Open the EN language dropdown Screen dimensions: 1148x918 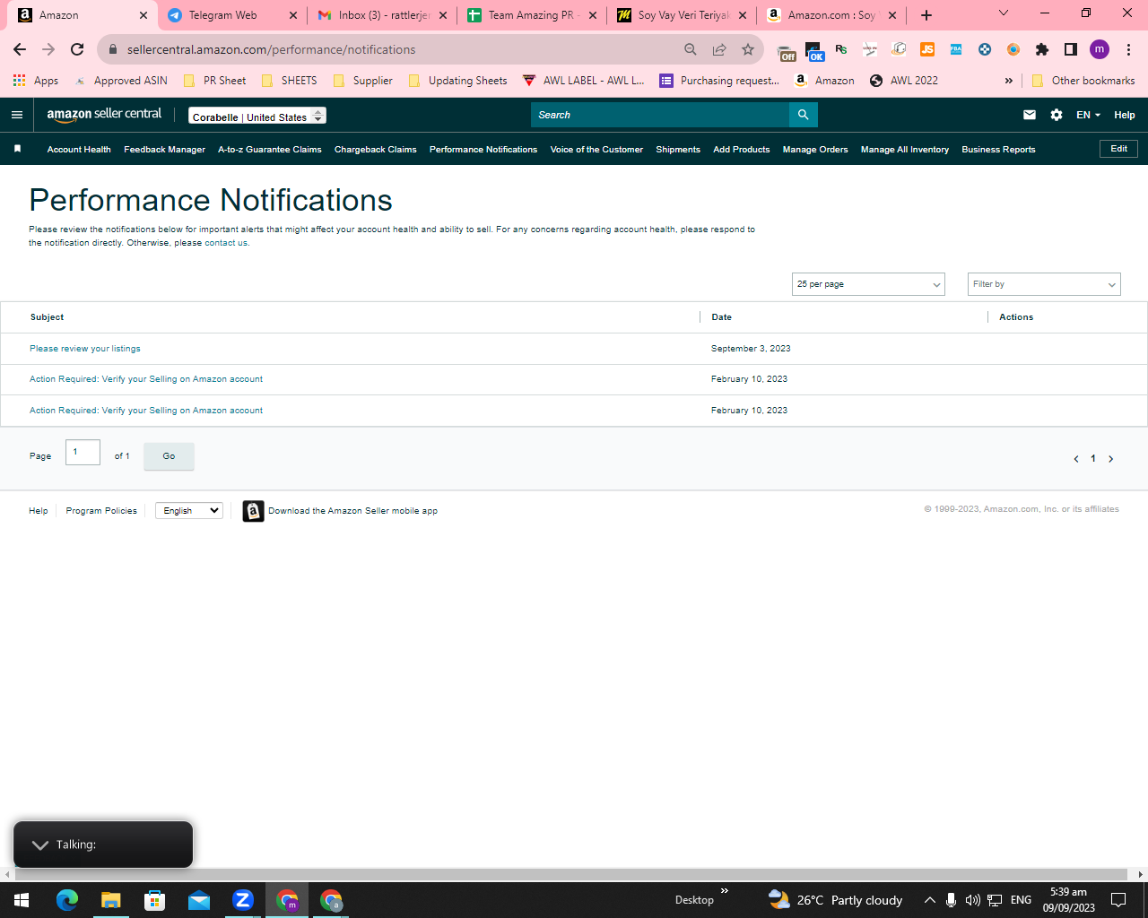pyautogui.click(x=1088, y=115)
